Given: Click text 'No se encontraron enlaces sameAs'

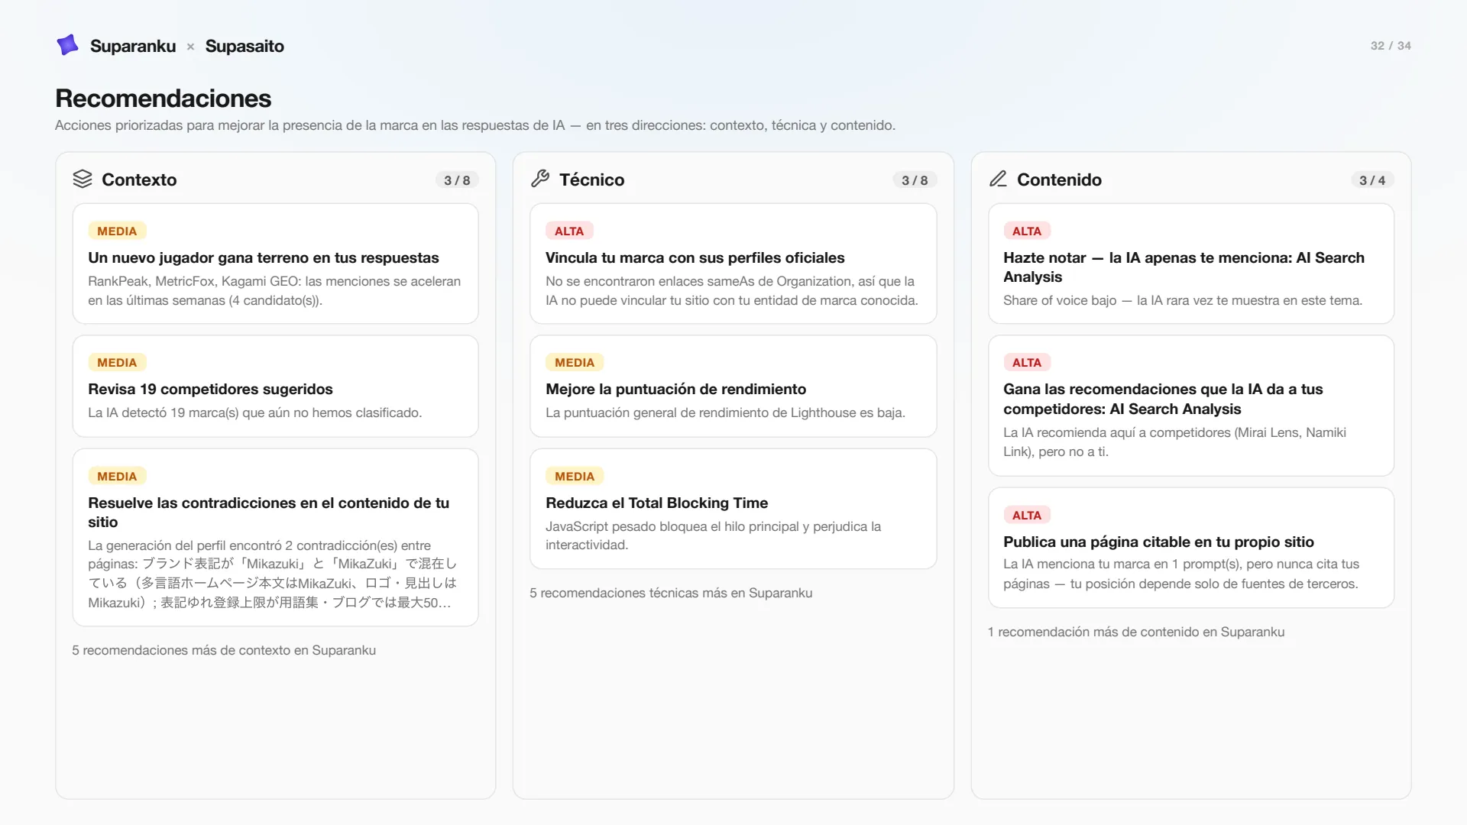Looking at the screenshot, I should click(732, 291).
